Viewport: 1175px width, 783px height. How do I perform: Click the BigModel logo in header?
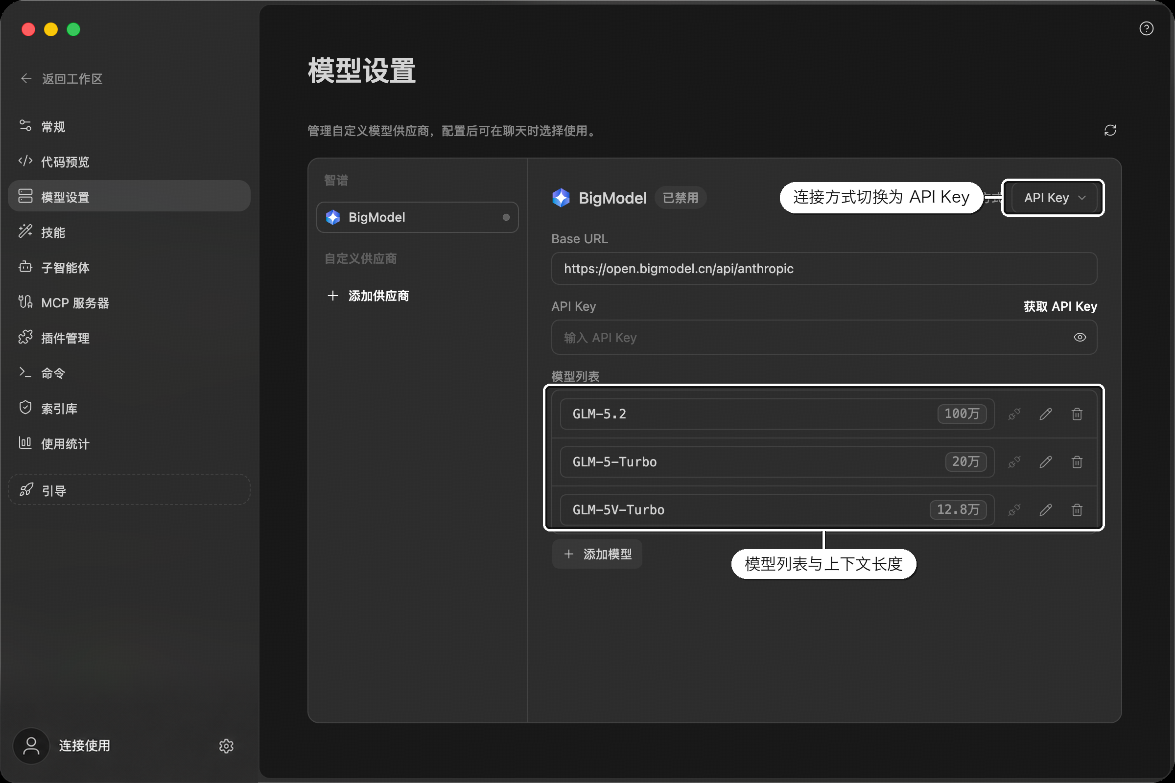pos(561,198)
